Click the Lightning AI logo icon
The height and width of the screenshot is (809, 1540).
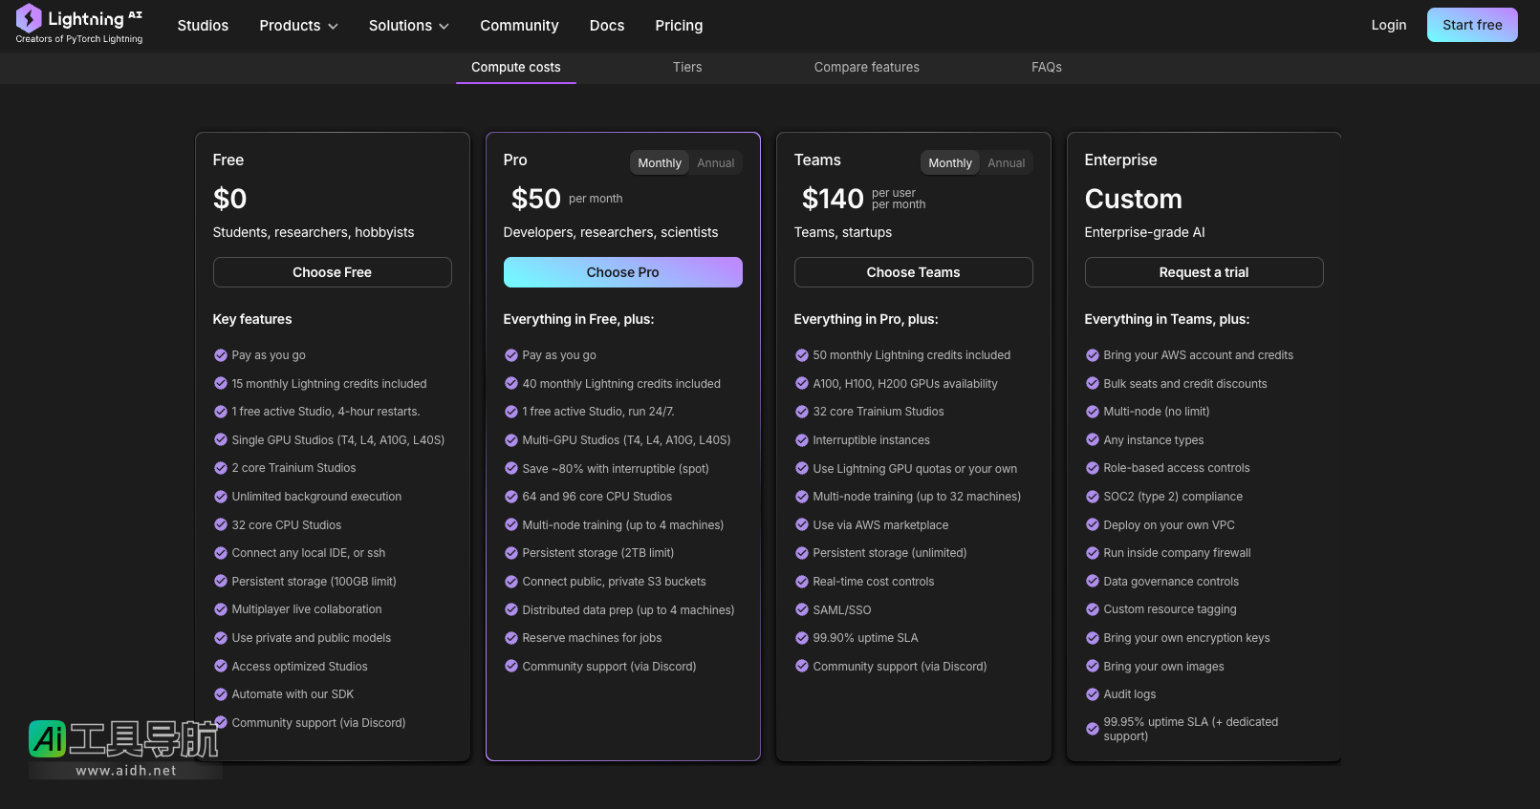pyautogui.click(x=29, y=18)
